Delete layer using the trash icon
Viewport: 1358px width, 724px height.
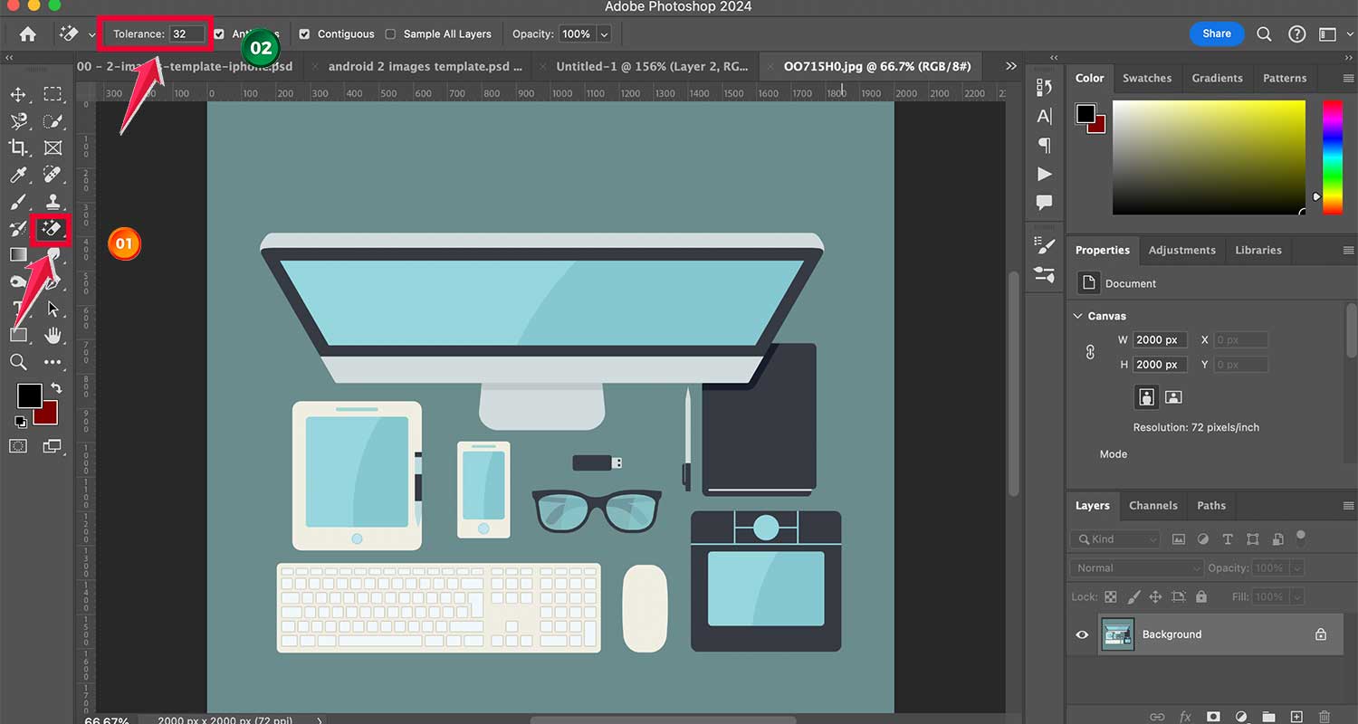pos(1325,717)
